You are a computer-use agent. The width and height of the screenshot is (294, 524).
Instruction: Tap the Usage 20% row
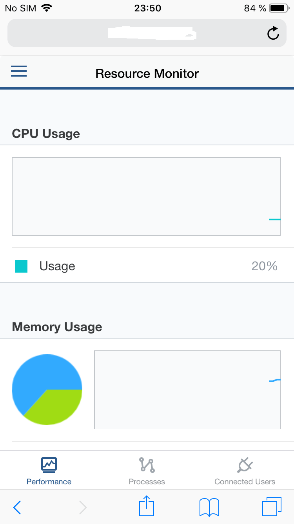point(147,266)
